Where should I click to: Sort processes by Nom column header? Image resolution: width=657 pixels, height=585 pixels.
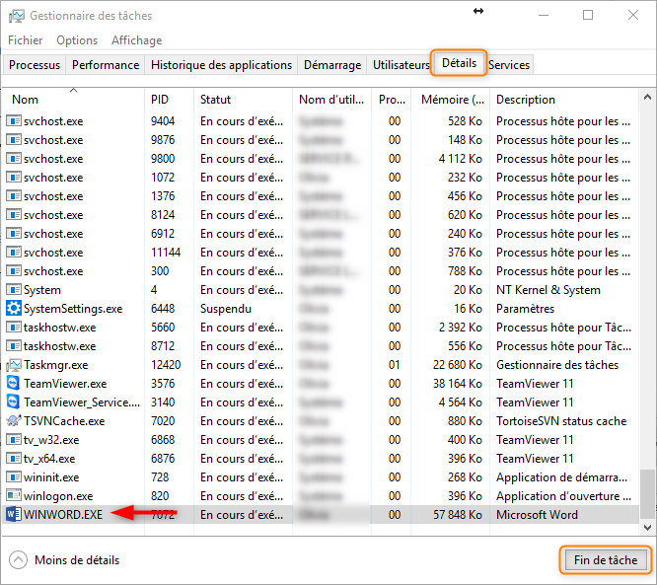(x=26, y=100)
